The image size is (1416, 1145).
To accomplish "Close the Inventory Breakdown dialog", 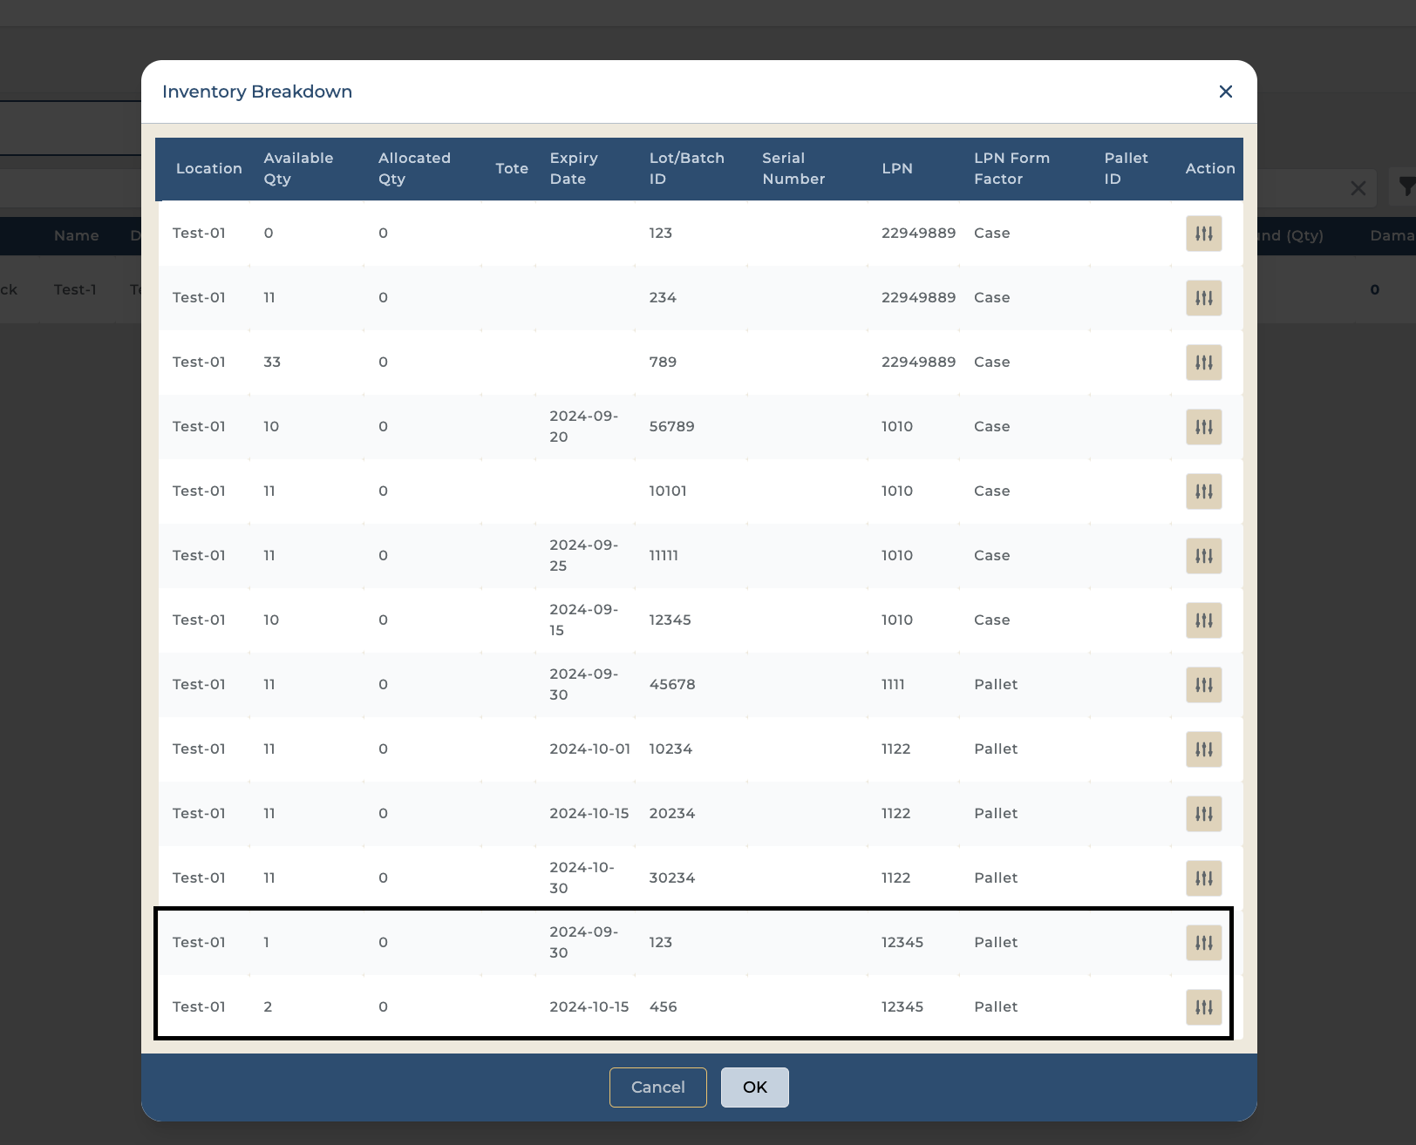I will point(1225,91).
